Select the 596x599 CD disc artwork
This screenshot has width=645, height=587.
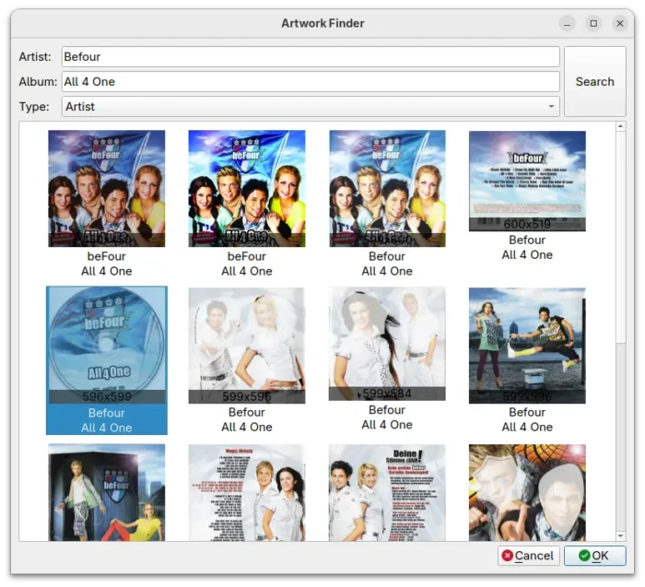(x=107, y=346)
